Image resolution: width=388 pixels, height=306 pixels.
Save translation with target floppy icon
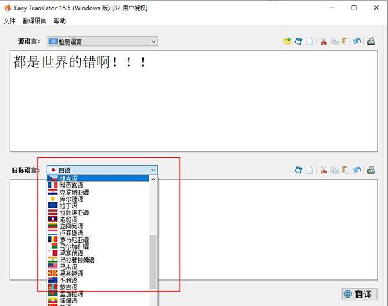(298, 170)
